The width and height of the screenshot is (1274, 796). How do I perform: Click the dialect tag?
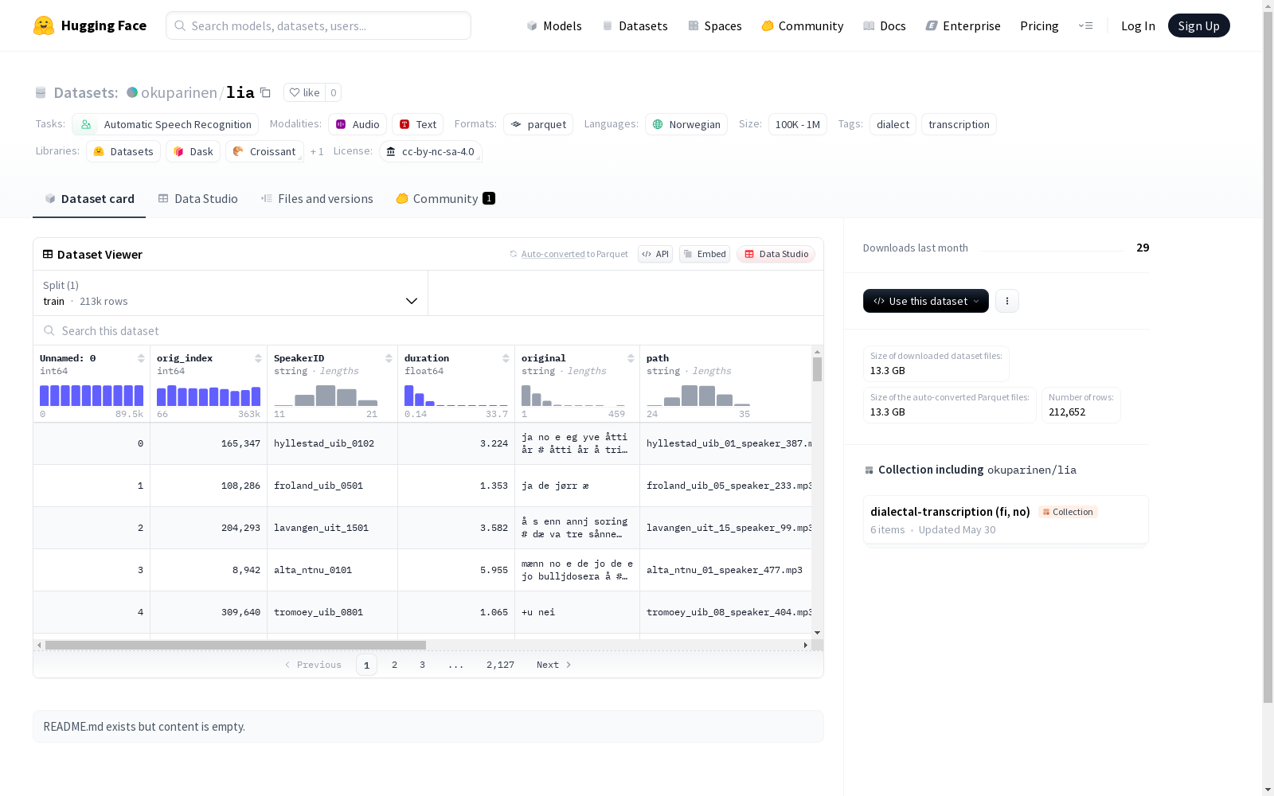point(893,124)
